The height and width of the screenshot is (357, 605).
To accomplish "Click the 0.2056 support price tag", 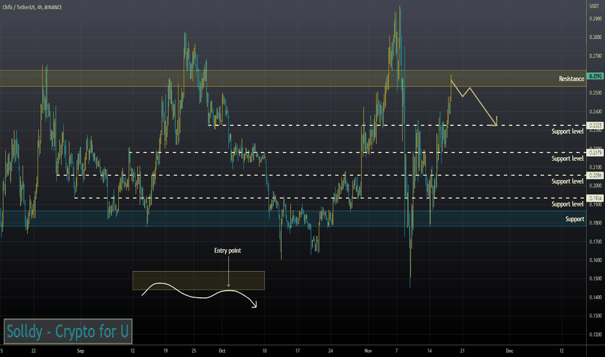I will click(x=595, y=175).
